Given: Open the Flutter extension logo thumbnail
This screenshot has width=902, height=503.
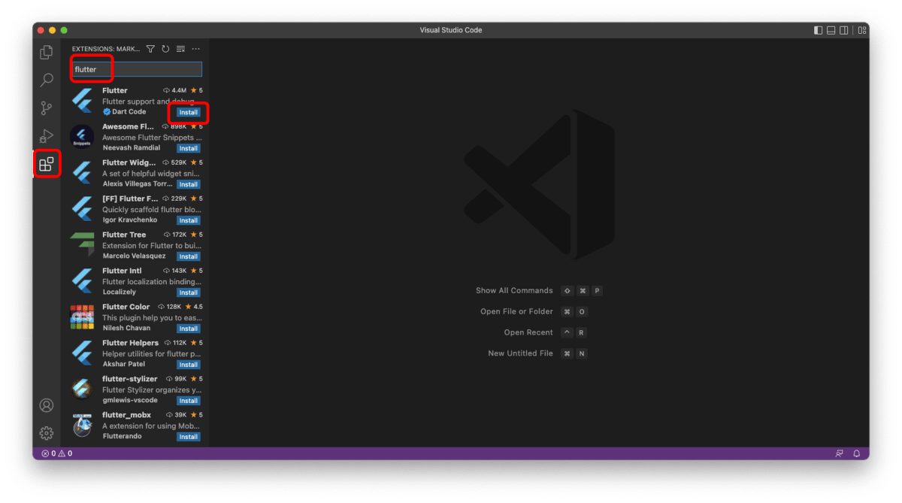Looking at the screenshot, I should pos(82,101).
